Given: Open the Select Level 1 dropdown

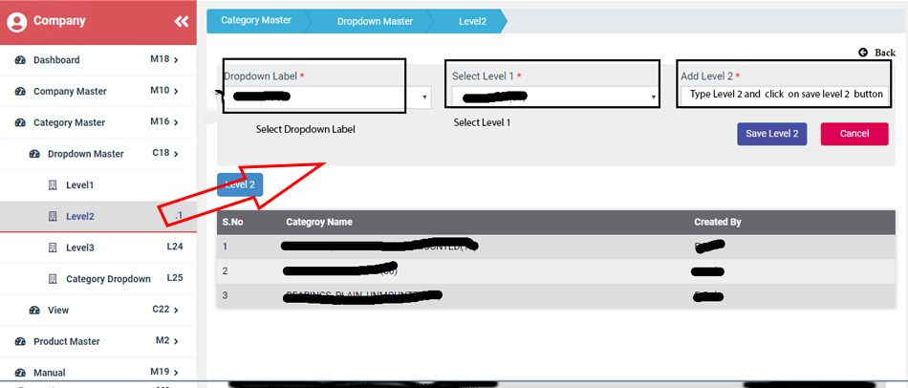Looking at the screenshot, I should (555, 97).
